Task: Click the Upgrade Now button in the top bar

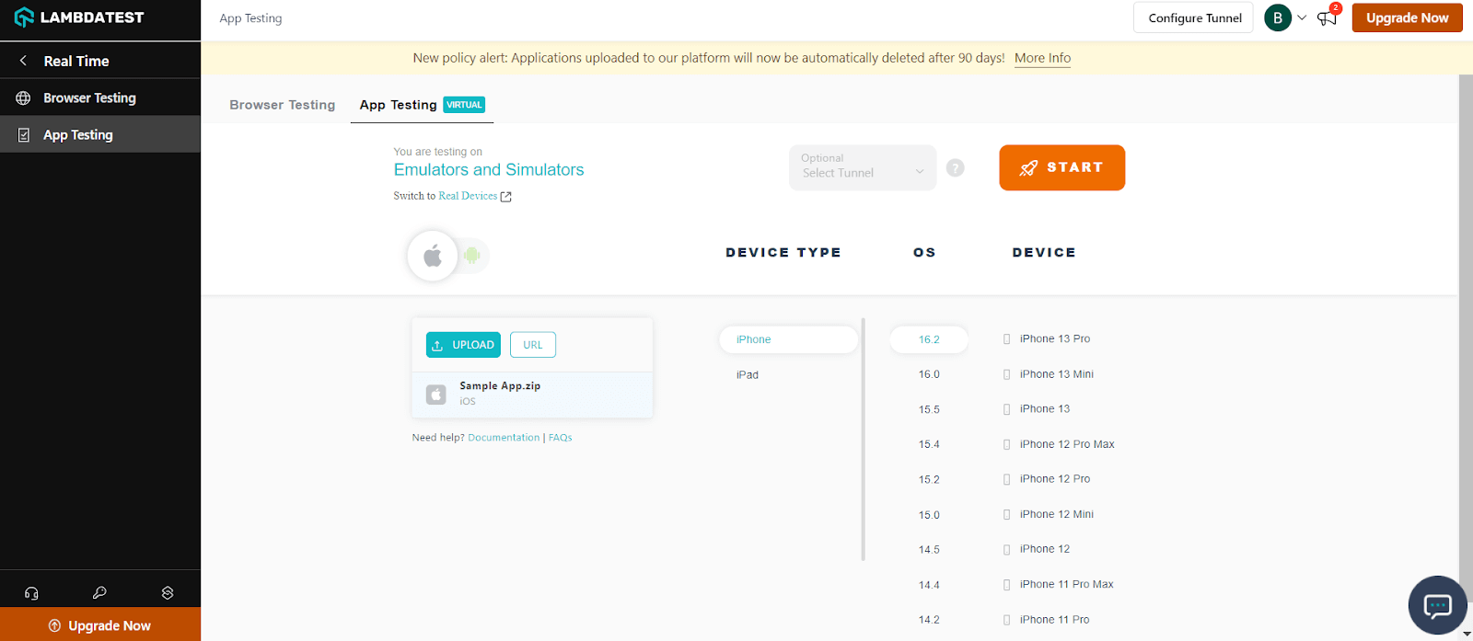Action: [x=1407, y=17]
